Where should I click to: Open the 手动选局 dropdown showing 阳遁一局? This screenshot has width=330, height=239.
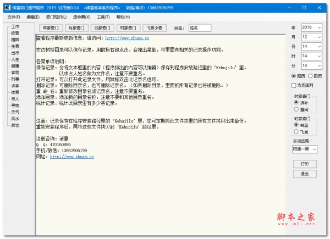click(305, 149)
